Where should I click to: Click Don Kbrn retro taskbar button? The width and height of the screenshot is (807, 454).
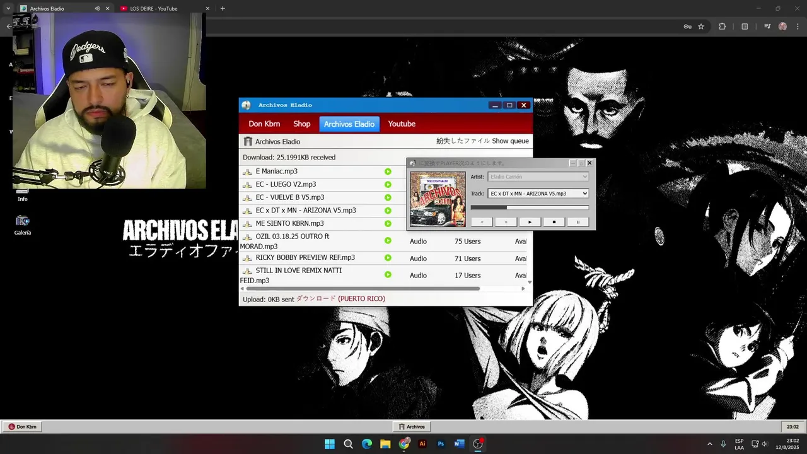point(22,427)
